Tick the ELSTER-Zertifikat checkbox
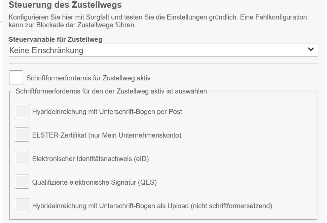The width and height of the screenshot is (327, 223). click(22, 135)
